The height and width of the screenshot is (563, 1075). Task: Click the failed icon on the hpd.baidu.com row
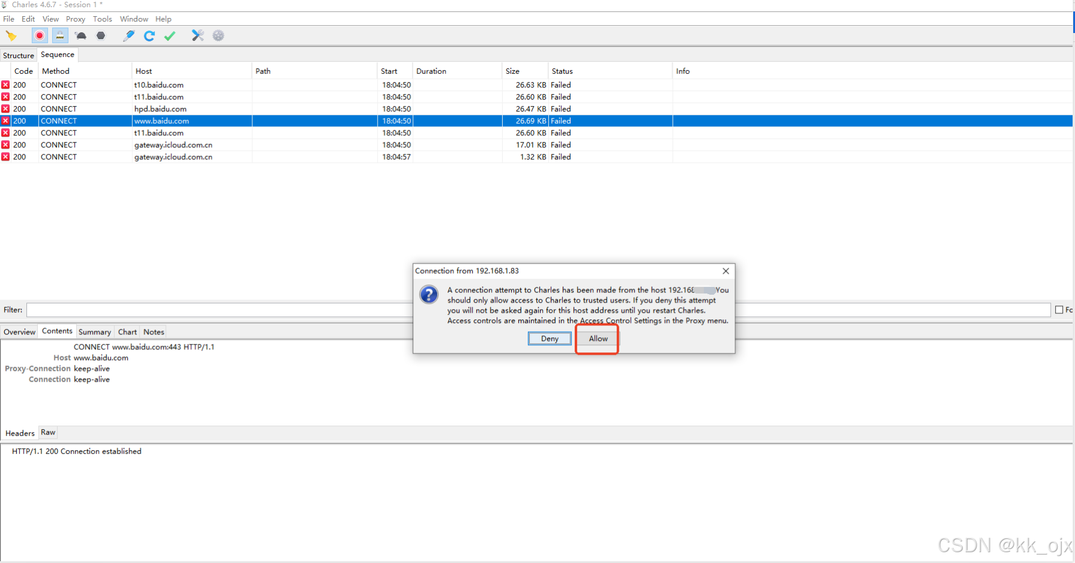(x=5, y=109)
